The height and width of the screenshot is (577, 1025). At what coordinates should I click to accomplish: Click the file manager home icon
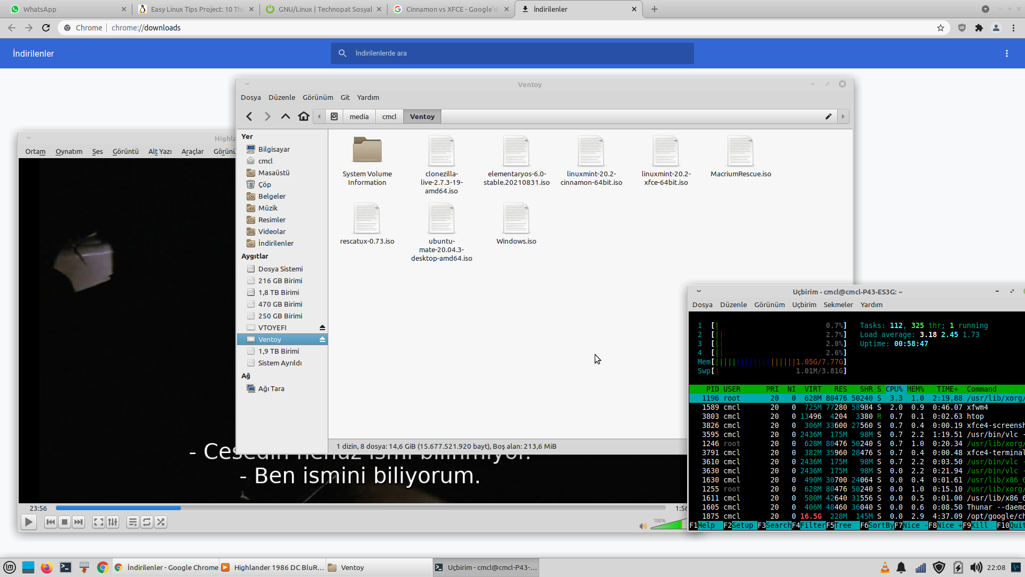point(304,116)
